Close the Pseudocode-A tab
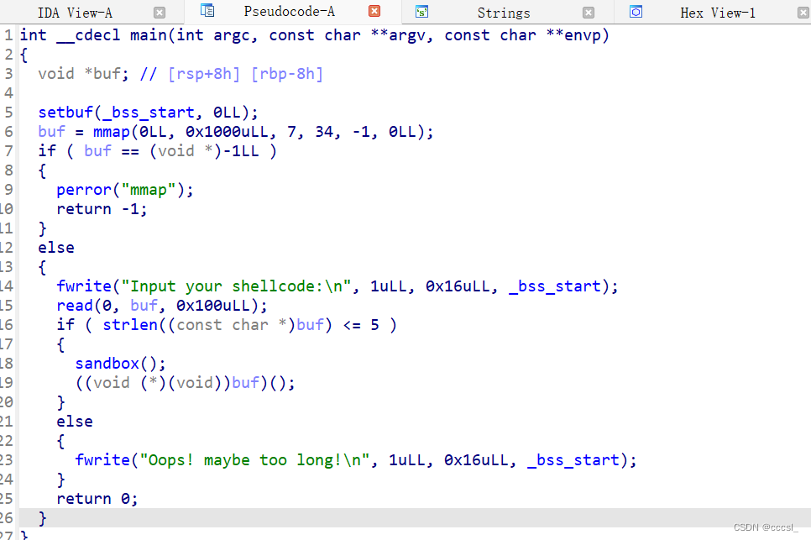This screenshot has height=540, width=811. (x=374, y=12)
